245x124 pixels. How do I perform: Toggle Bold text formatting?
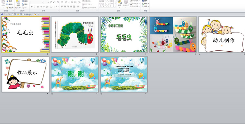(32, 7)
